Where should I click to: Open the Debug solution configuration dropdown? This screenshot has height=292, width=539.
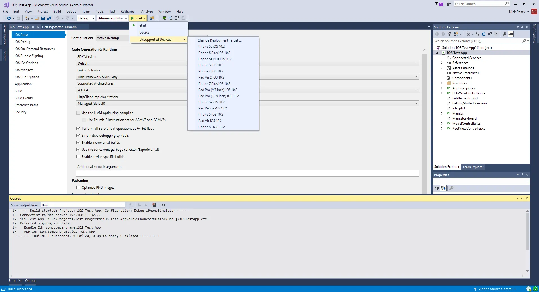point(86,18)
